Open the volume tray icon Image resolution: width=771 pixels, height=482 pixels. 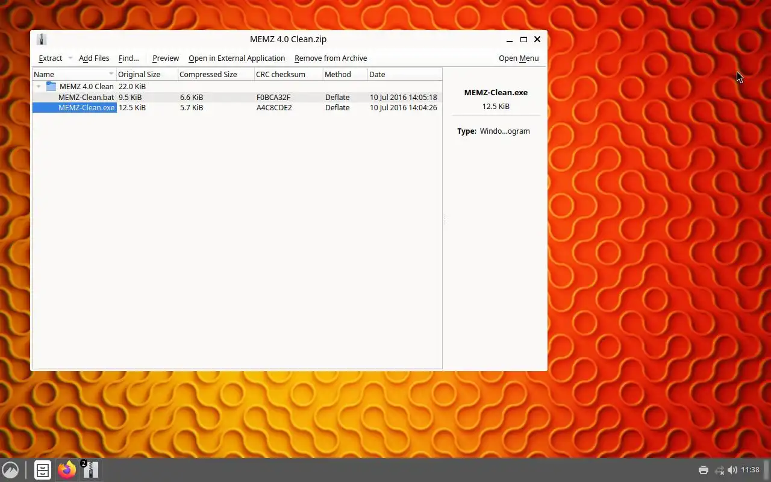pos(732,470)
